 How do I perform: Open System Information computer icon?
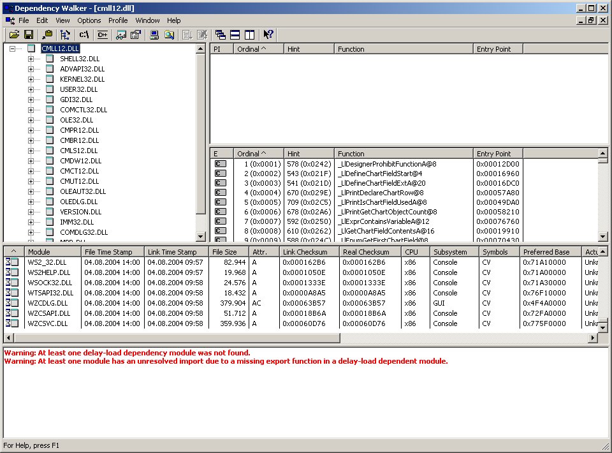coord(154,35)
